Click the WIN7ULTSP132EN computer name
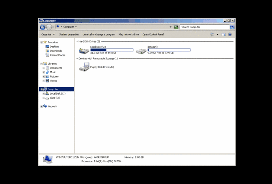The width and height of the screenshot is (272, 184). point(67,157)
